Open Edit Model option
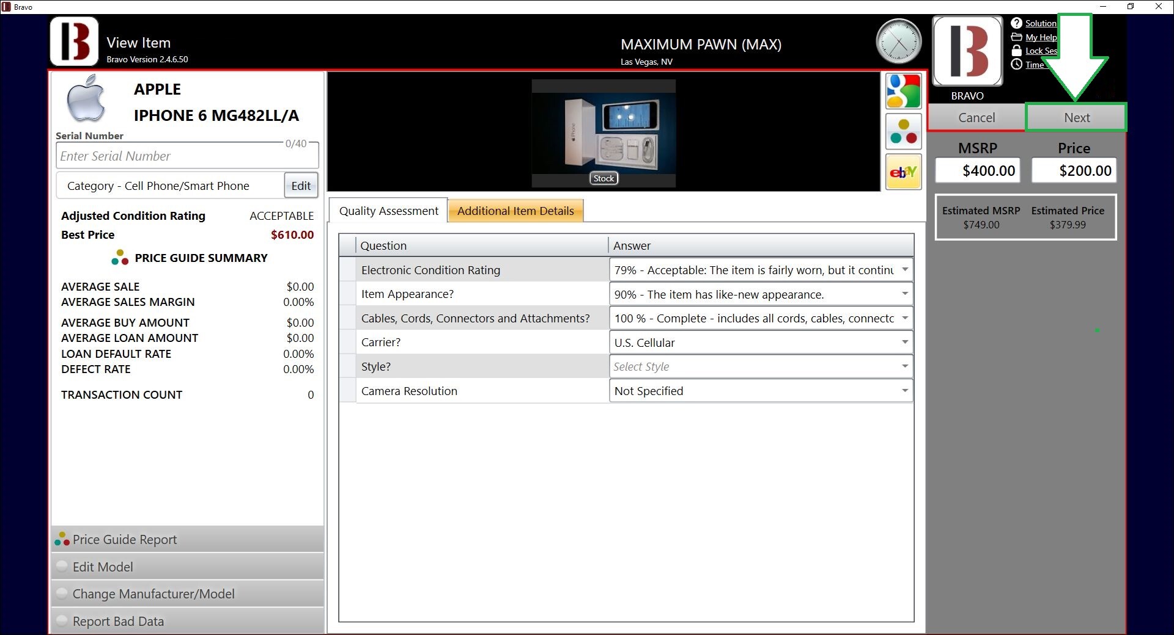 click(x=188, y=567)
